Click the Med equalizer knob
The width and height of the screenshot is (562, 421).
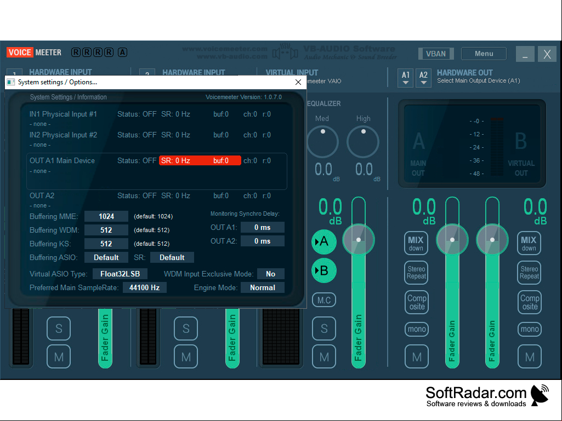pos(322,142)
